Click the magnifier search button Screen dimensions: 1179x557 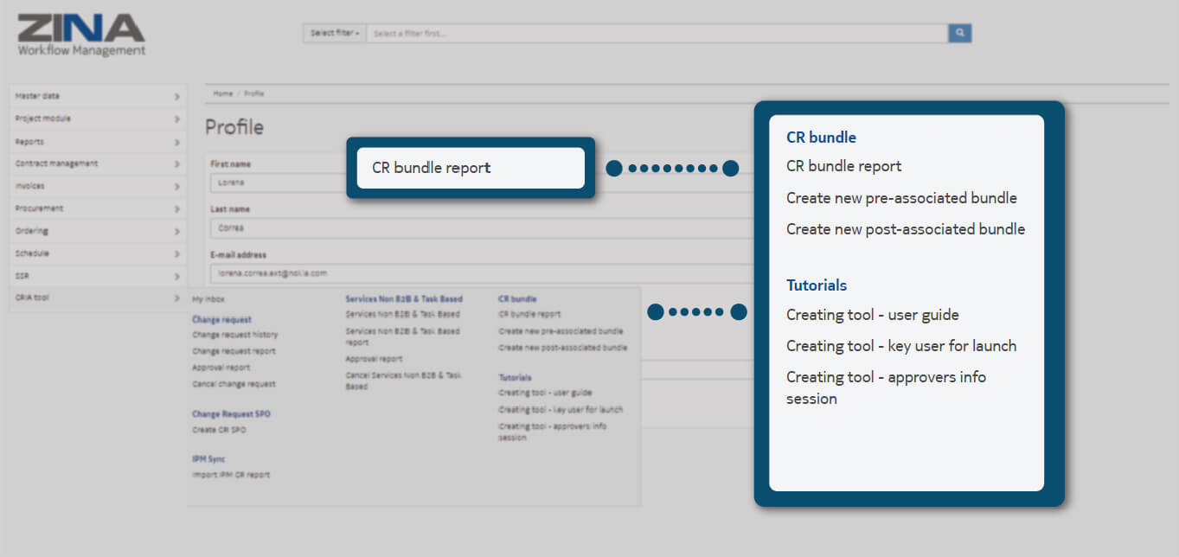tap(959, 33)
